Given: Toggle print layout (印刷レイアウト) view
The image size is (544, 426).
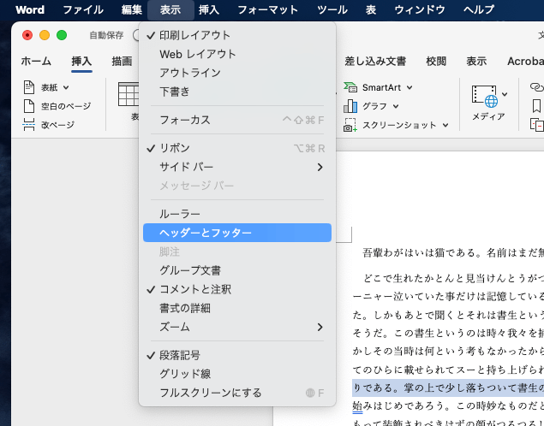Looking at the screenshot, I should click(237, 35).
